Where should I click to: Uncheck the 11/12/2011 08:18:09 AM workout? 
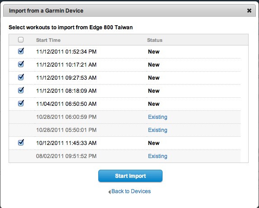point(21,90)
